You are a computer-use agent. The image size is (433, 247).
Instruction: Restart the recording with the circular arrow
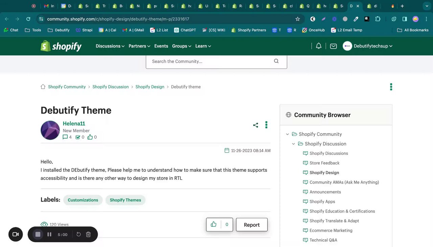78,234
